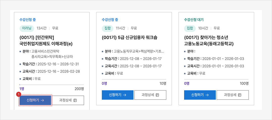Click the enrollment progress bar showing 1명 of 200명
The height and width of the screenshot is (120, 272).
52,85
